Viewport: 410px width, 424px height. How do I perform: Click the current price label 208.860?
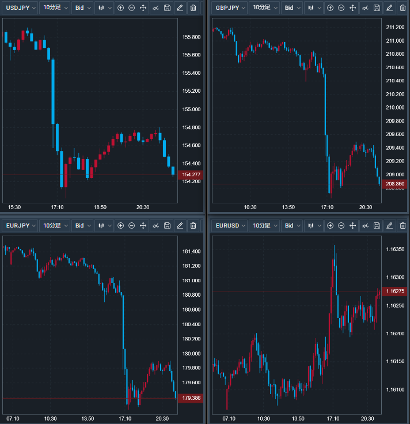tap(394, 184)
